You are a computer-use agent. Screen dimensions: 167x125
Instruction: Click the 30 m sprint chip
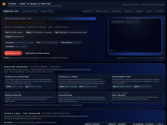click(x=47, y=42)
